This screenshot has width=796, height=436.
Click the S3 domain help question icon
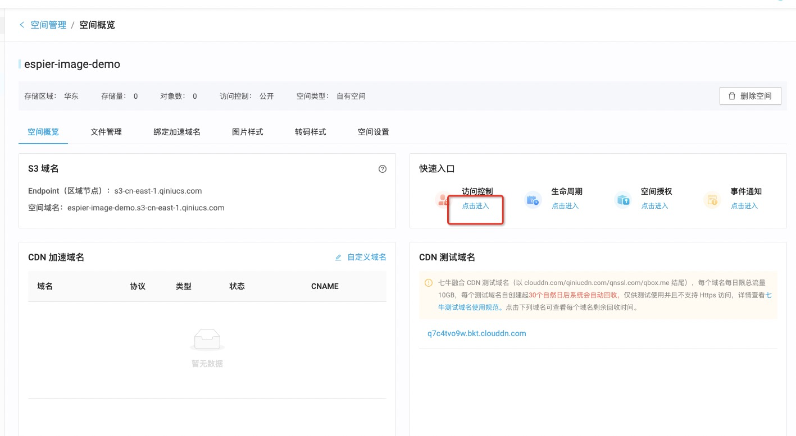(383, 169)
